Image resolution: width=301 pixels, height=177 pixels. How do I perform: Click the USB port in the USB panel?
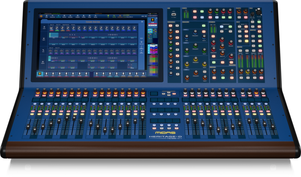(174, 14)
